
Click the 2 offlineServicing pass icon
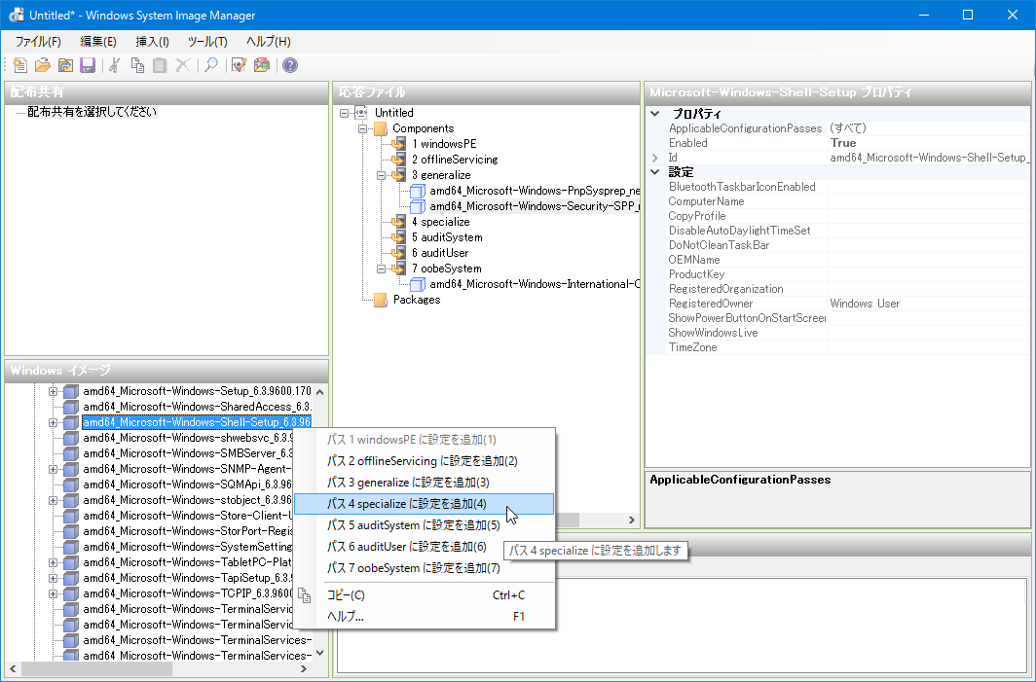[x=398, y=160]
